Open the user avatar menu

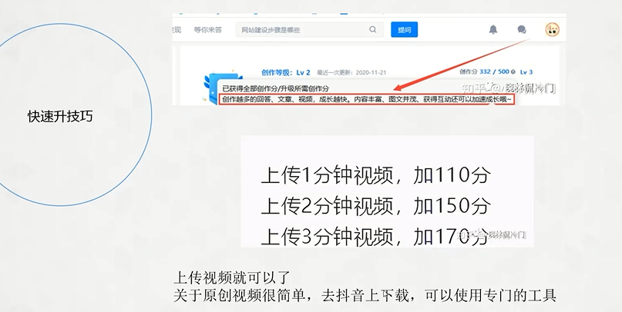552,30
